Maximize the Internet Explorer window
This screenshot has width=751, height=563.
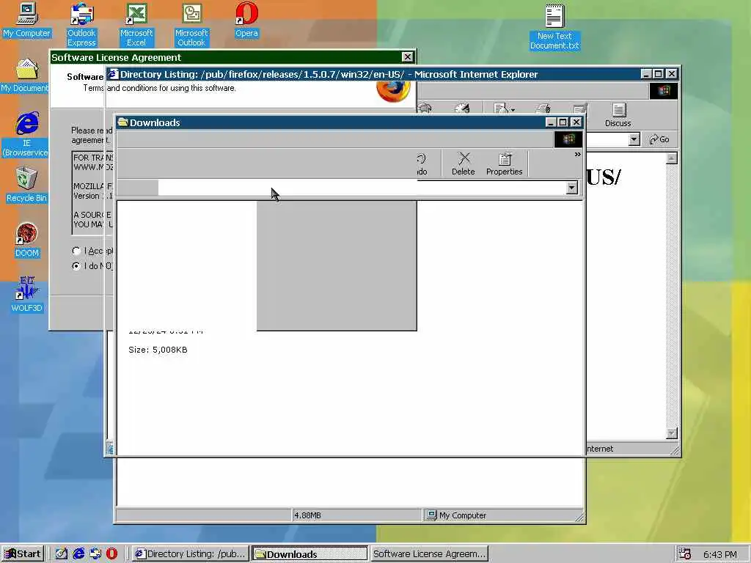tap(659, 74)
